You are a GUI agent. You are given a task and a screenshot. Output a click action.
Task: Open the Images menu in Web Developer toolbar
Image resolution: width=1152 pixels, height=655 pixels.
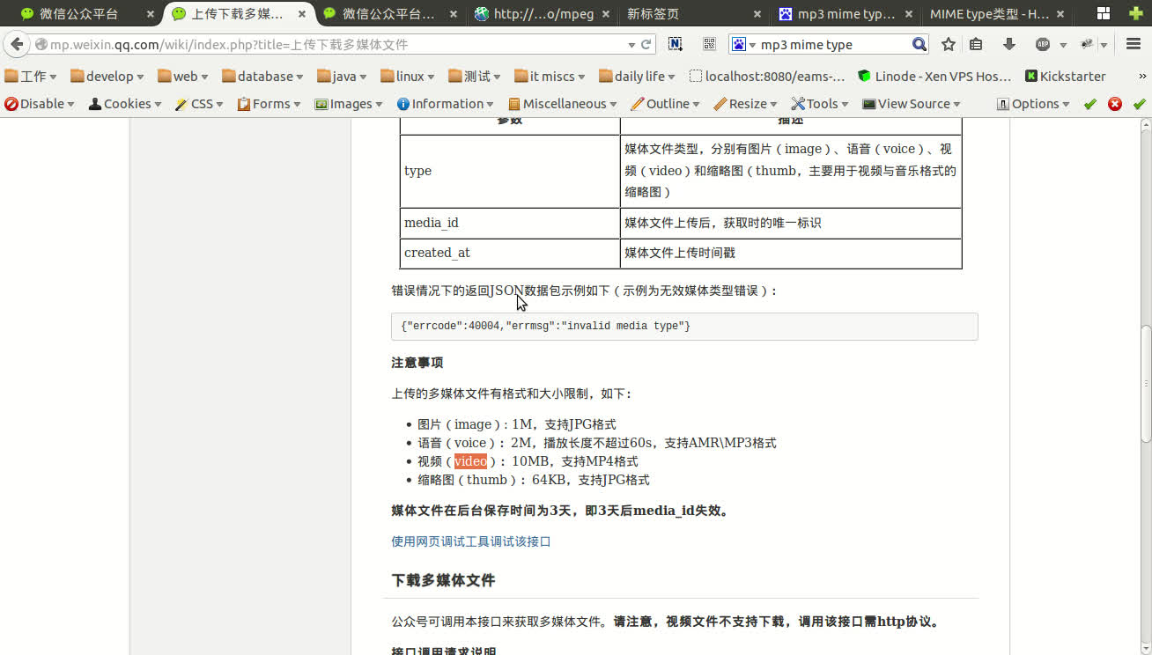[x=348, y=103]
